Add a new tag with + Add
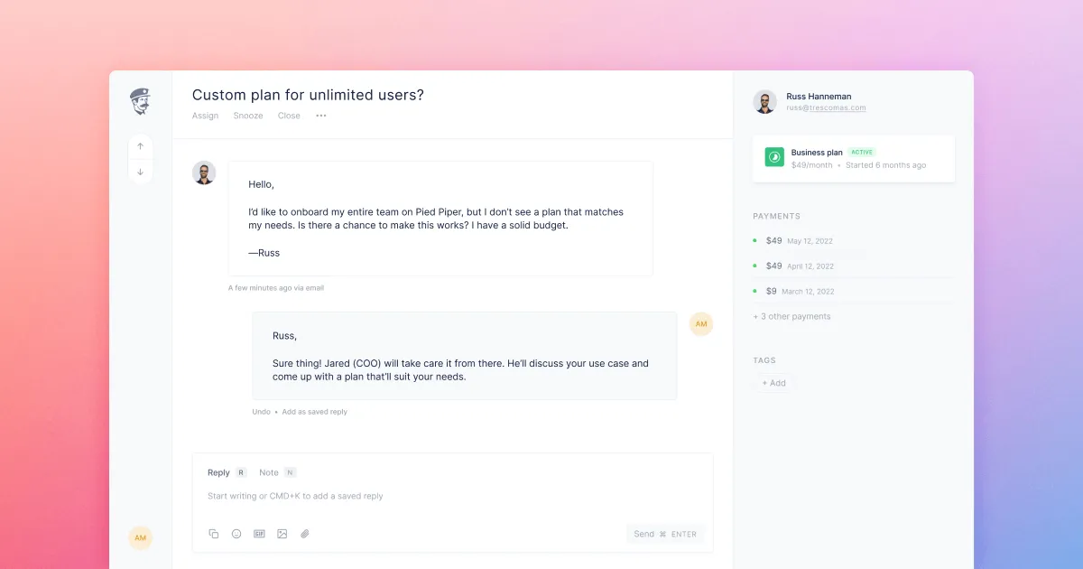Screen dimensions: 1083x569 [774, 383]
